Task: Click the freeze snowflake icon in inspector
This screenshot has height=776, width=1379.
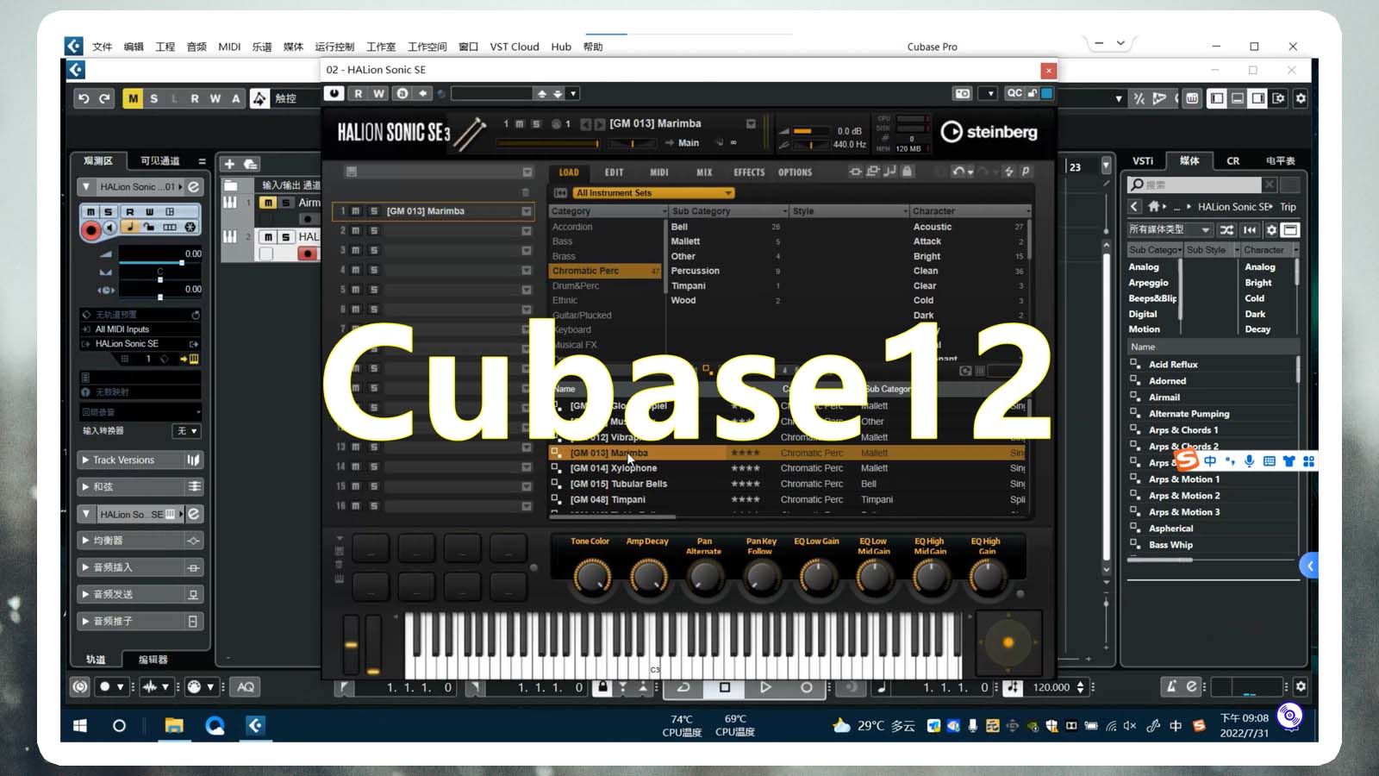Action: 190,228
